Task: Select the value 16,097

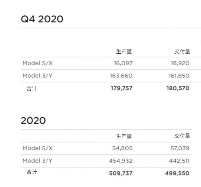Action: [x=123, y=63]
